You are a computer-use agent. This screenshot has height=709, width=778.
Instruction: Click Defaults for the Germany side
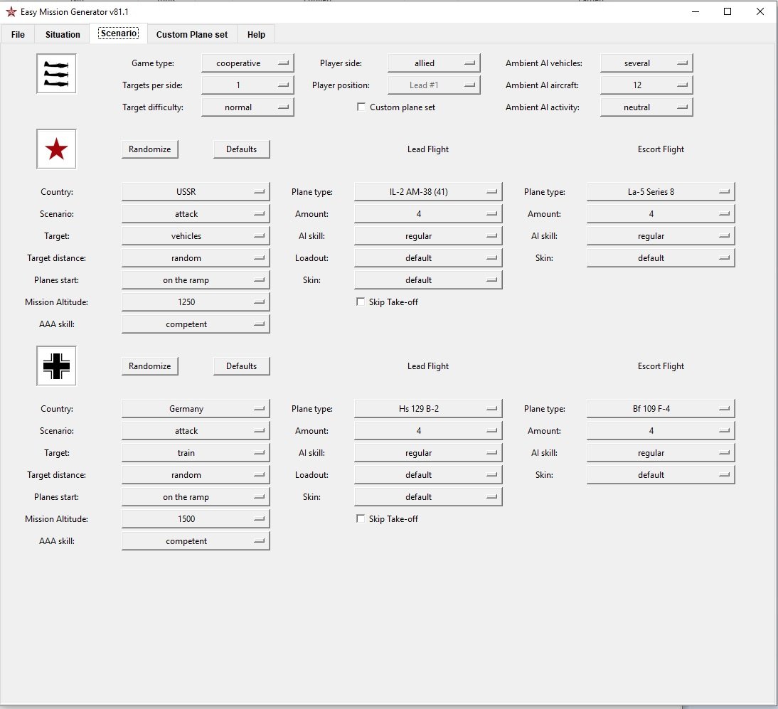coord(241,366)
